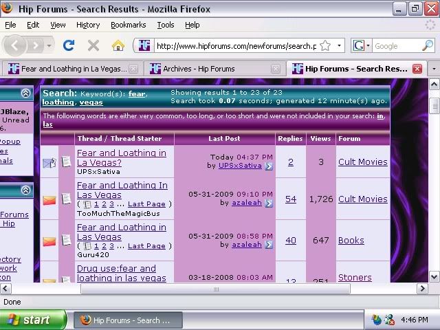This screenshot has height=330, width=440.
Task: Open the list all tabs dropdown
Action: [x=434, y=69]
